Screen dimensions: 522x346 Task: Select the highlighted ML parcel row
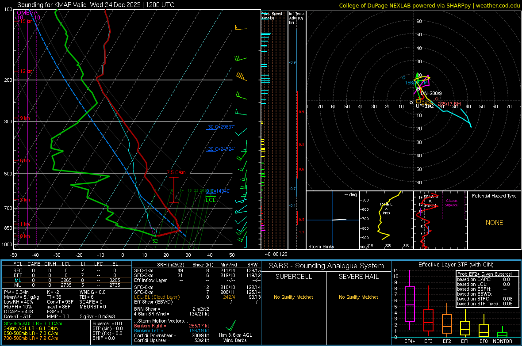pos(67,280)
